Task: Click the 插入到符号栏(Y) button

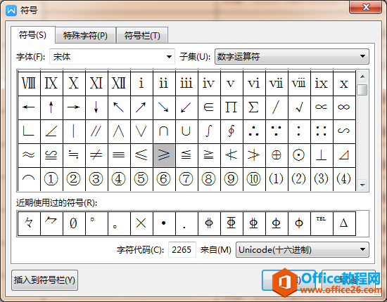Action: (44, 280)
